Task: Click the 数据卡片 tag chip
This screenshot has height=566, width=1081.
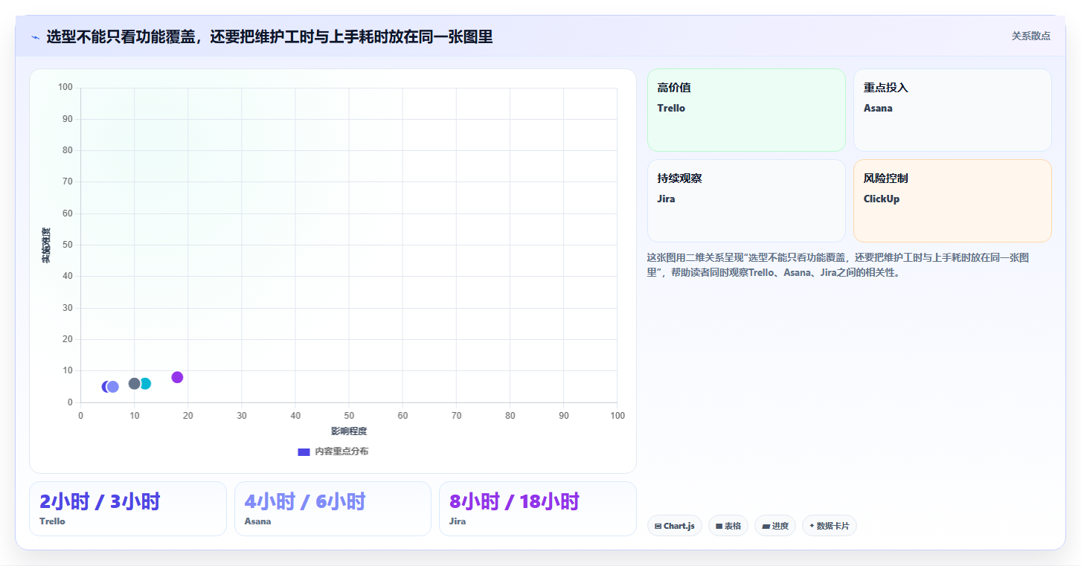Action: [x=830, y=526]
